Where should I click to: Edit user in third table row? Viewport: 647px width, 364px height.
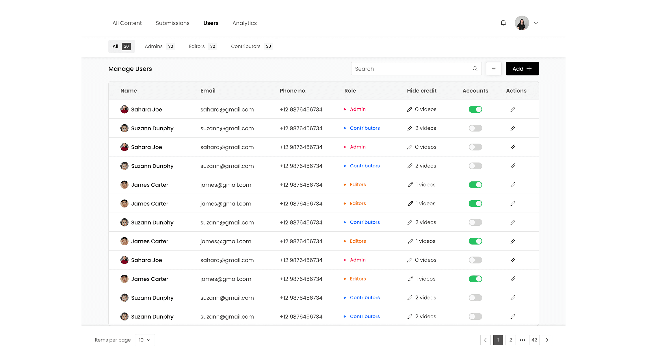click(513, 147)
